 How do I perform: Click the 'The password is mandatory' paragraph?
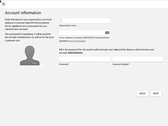pyautogui.click(x=29, y=37)
